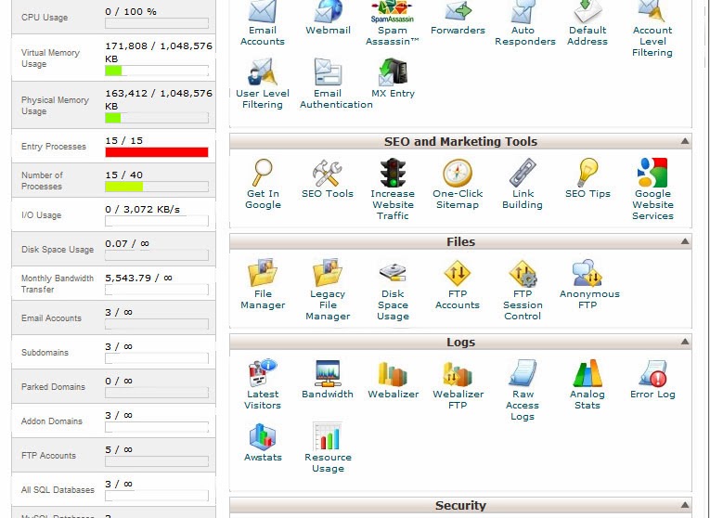Image resolution: width=710 pixels, height=518 pixels.
Task: Open Awstats statistics icon
Action: tap(263, 437)
